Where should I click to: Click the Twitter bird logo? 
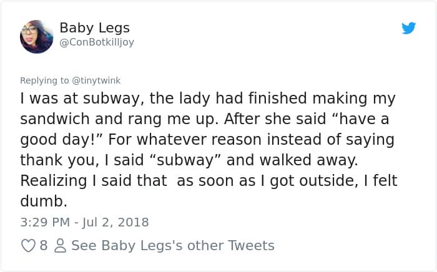click(408, 28)
